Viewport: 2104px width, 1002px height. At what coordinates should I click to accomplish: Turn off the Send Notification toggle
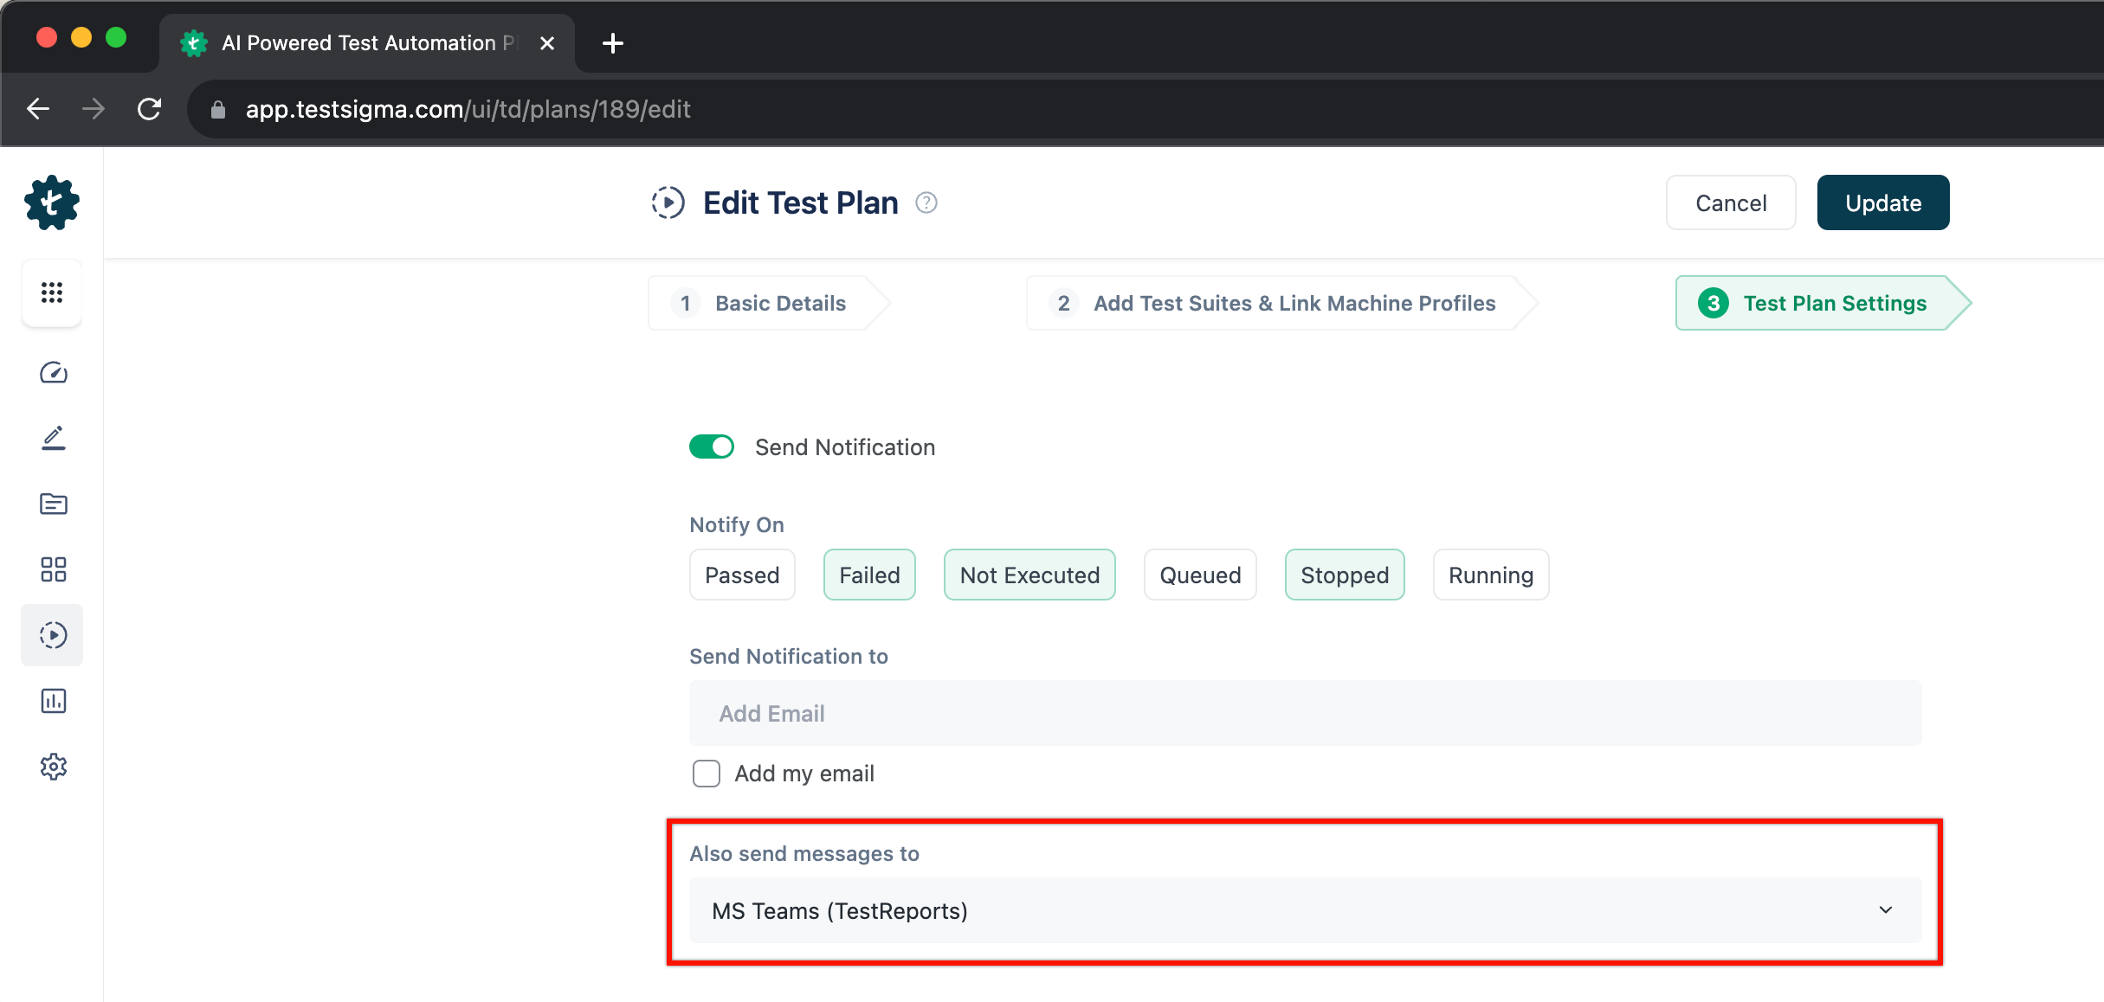click(712, 446)
